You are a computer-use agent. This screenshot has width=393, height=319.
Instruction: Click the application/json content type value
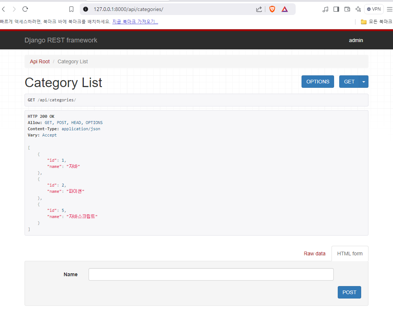tap(81, 129)
